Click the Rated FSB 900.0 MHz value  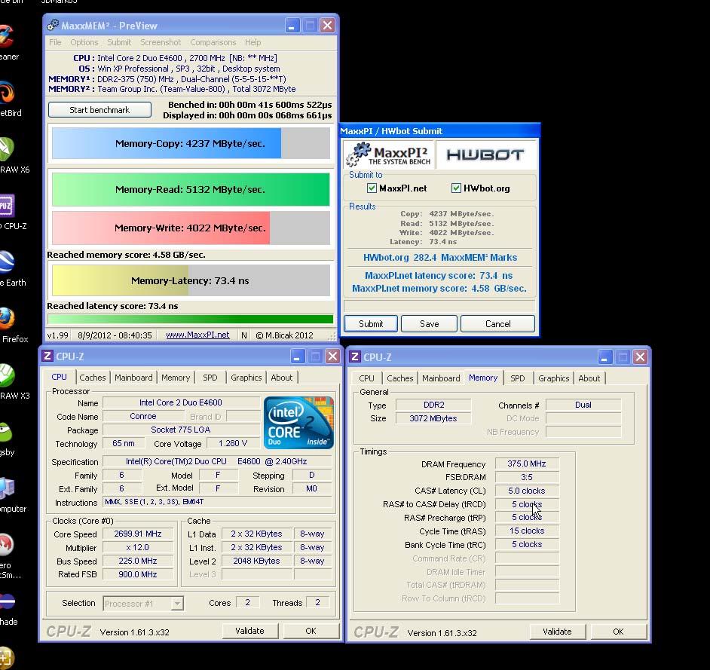coord(138,574)
